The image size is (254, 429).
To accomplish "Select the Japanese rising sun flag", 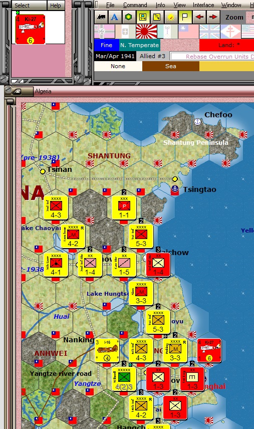I will [147, 32].
